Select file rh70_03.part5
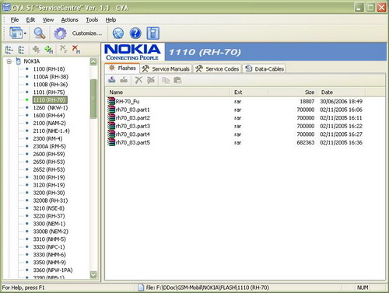The height and width of the screenshot is (293, 389). [x=129, y=143]
